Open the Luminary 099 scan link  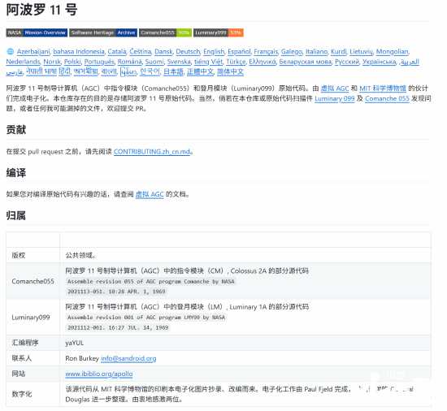point(334,98)
